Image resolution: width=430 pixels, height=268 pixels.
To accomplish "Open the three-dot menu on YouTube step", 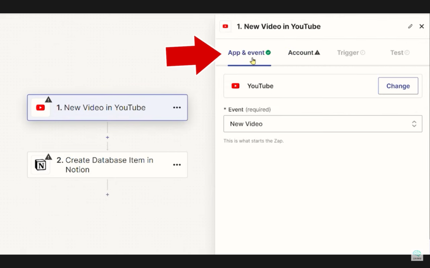I will pyautogui.click(x=177, y=108).
